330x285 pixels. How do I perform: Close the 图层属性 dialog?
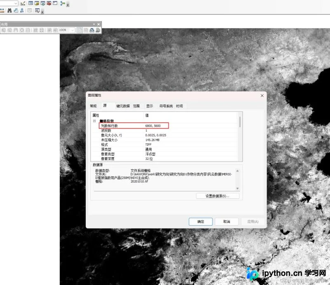[x=262, y=96]
